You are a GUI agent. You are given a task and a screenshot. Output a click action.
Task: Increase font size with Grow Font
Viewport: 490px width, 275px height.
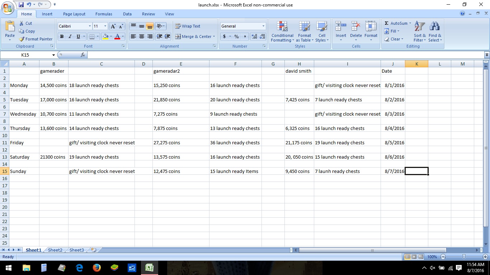click(113, 26)
